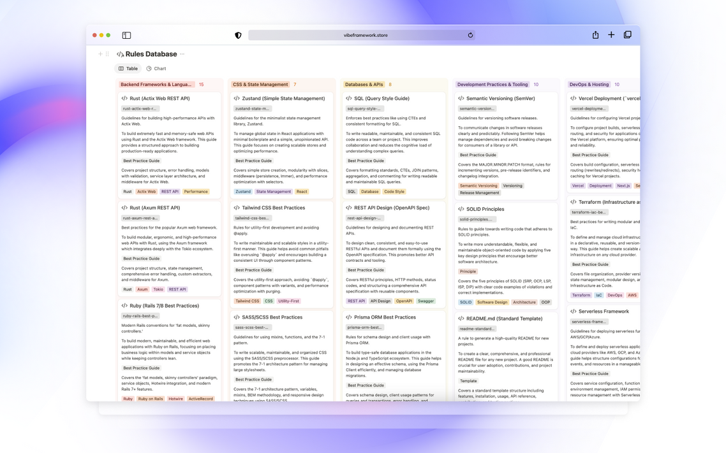Viewport: 726px width, 453px height.
Task: Click the Template label on README.md card
Action: 468,382
